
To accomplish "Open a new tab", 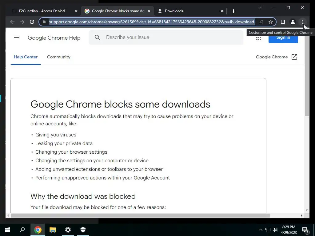I will pos(233,11).
